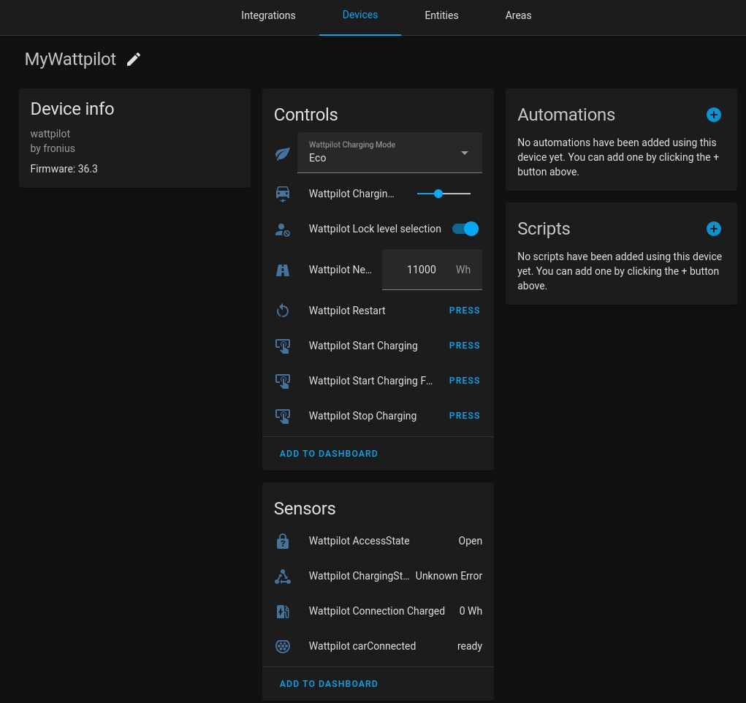Click the leaf icon beside Charging Mode
746x703 pixels.
tap(283, 153)
